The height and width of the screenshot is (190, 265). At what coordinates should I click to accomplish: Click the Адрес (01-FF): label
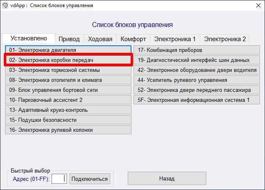[x=31, y=179]
